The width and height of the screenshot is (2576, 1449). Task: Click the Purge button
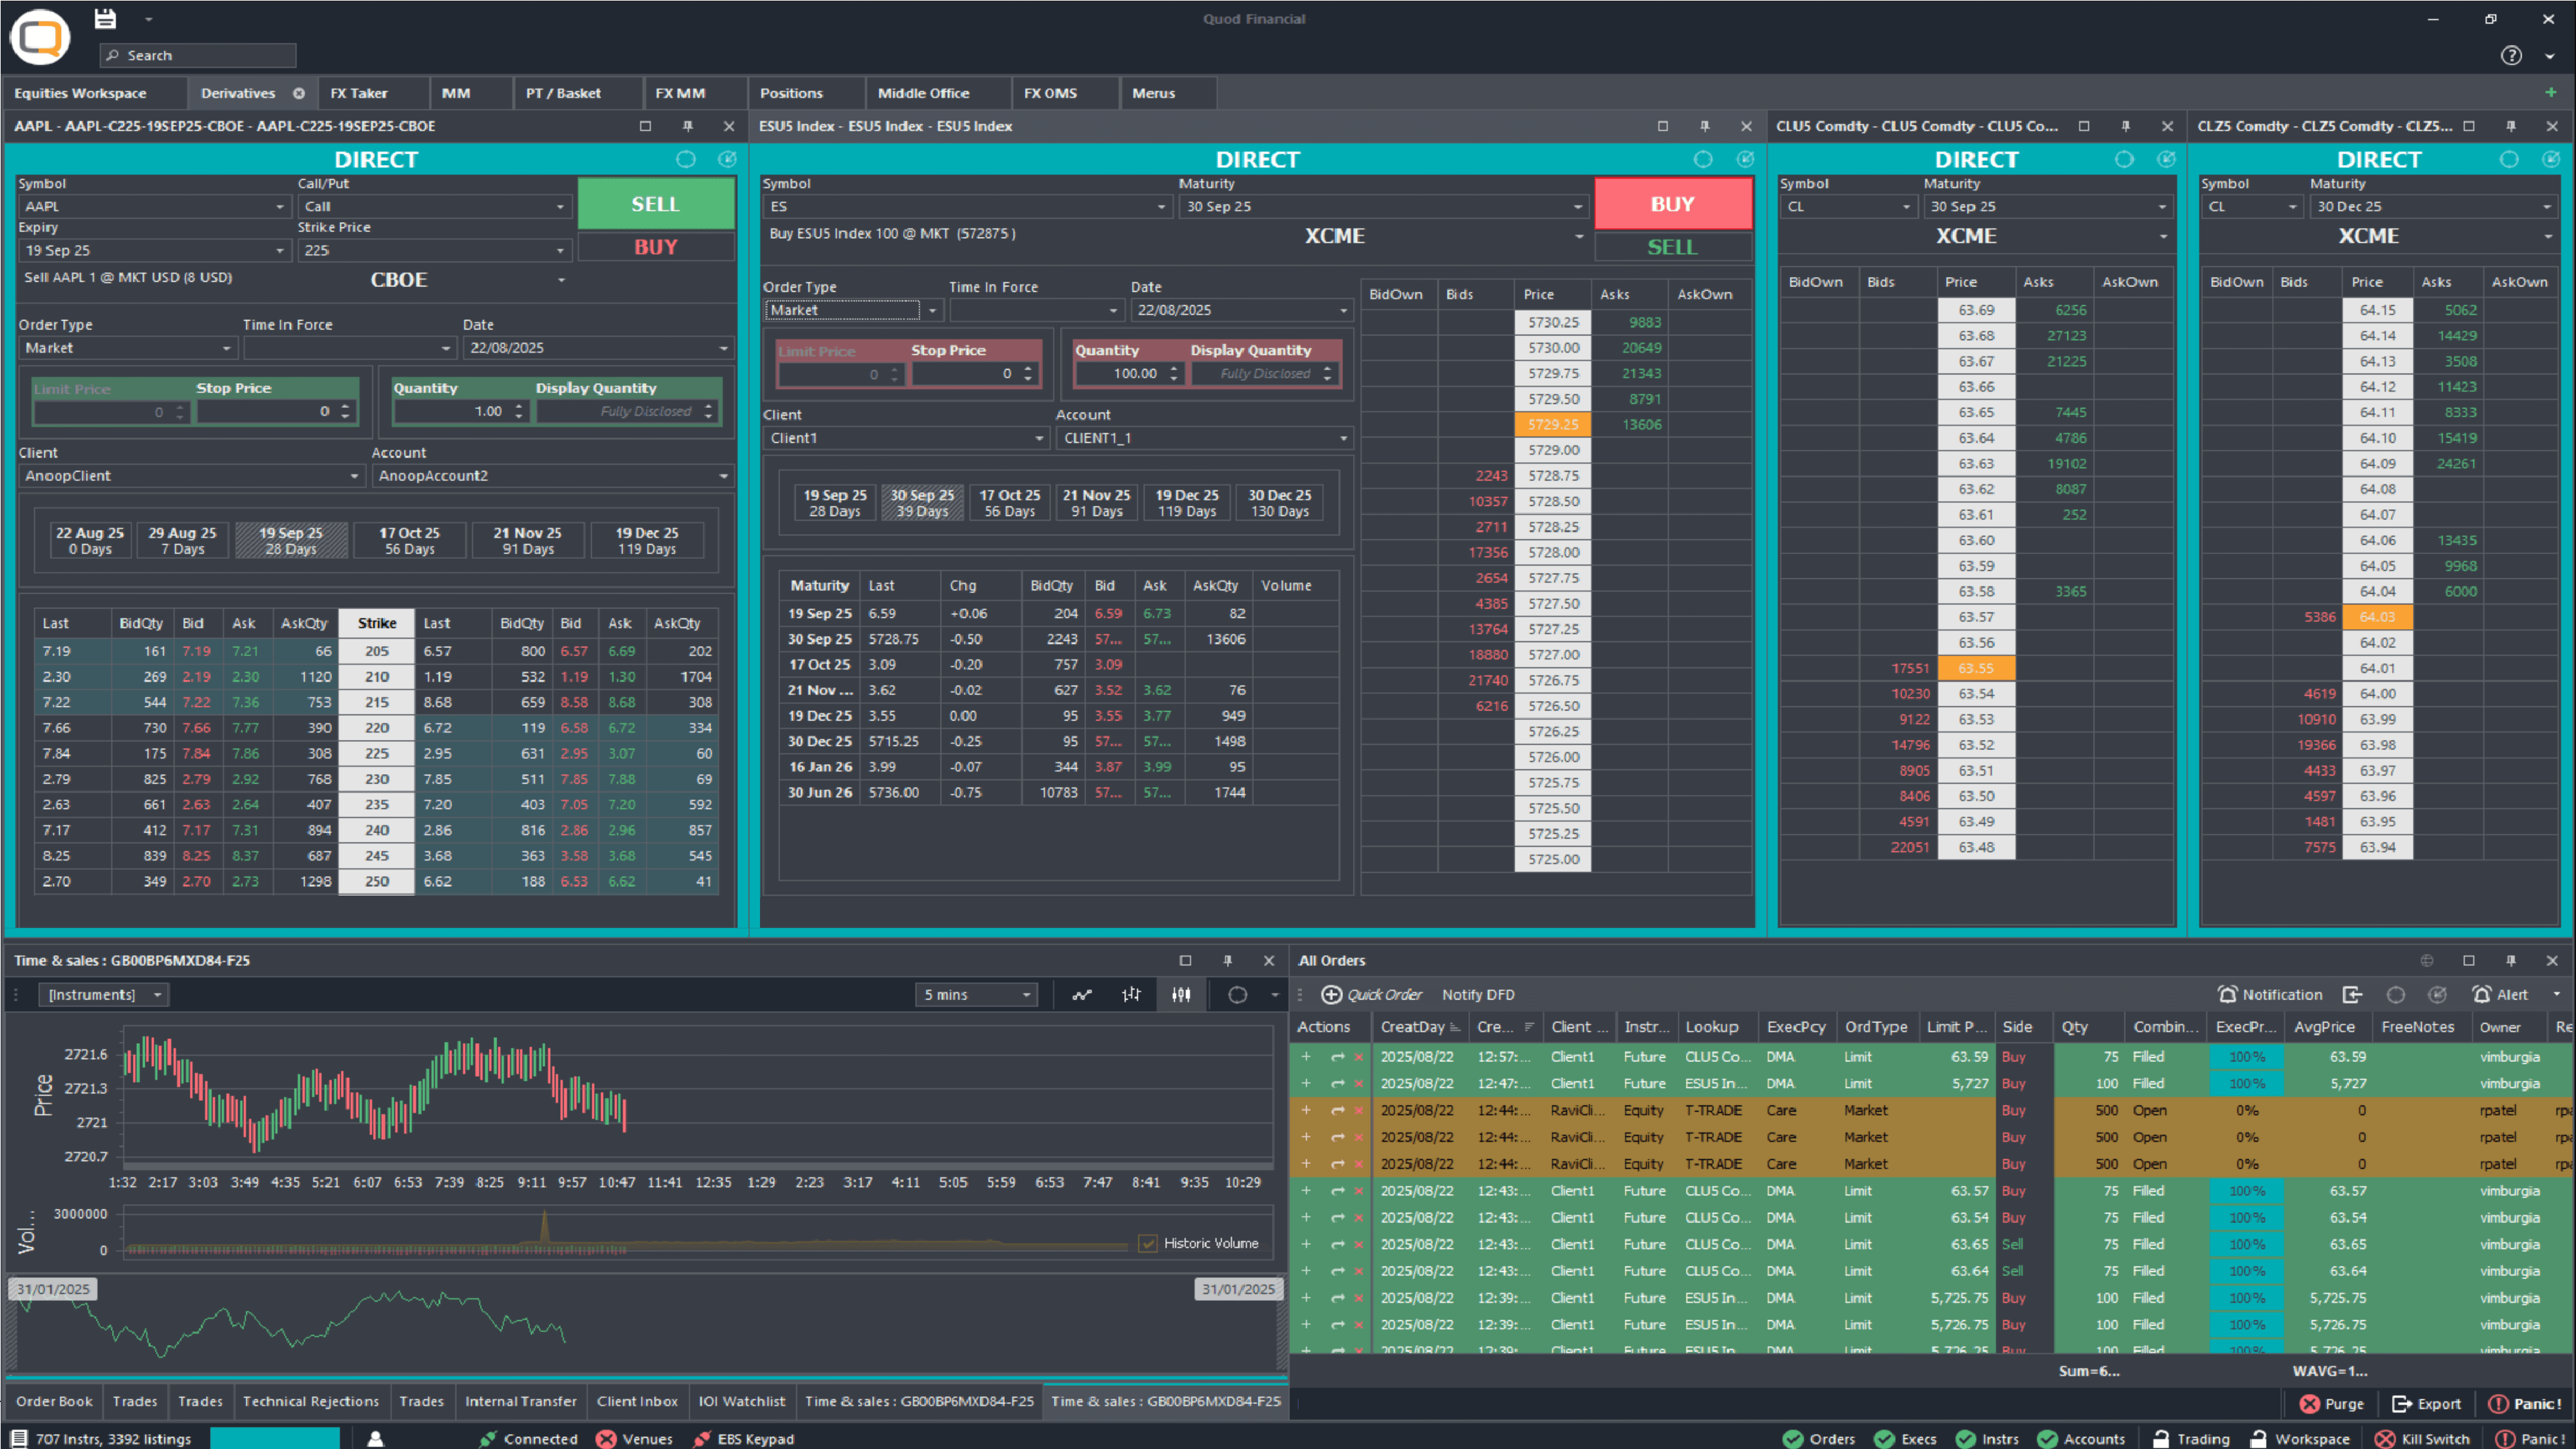(2331, 1403)
